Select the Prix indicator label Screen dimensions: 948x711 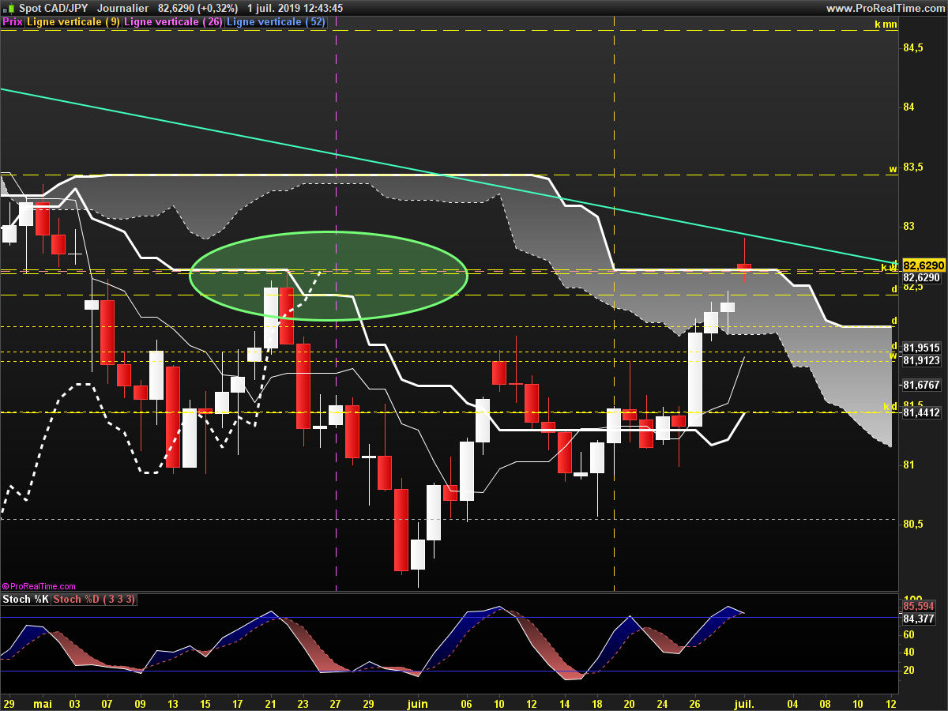pyautogui.click(x=12, y=22)
